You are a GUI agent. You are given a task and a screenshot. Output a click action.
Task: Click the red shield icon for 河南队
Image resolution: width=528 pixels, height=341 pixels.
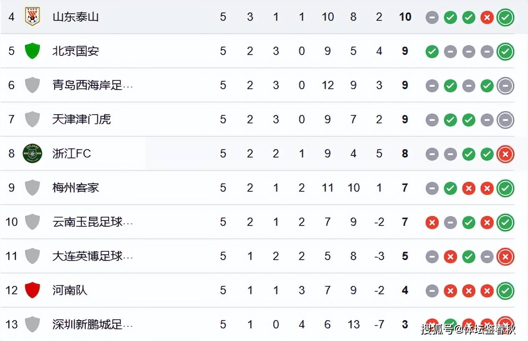pos(32,290)
